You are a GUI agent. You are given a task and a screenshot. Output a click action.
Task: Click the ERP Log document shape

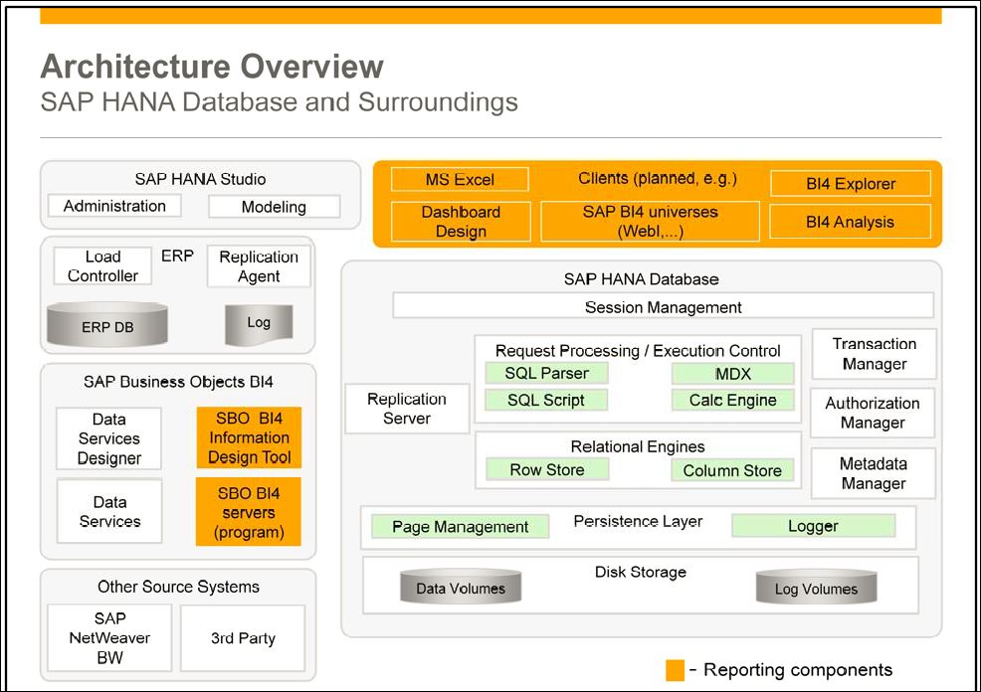pos(259,324)
